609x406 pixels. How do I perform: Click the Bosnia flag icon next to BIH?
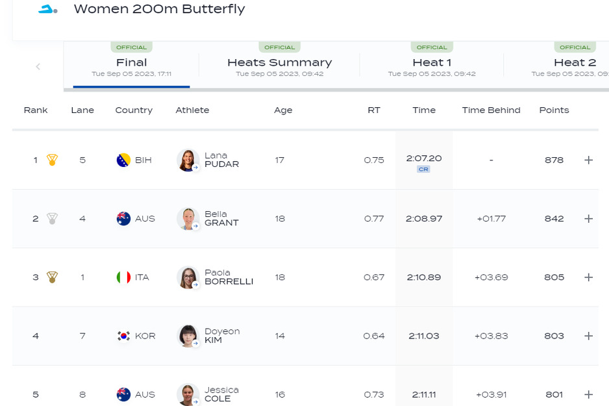123,160
